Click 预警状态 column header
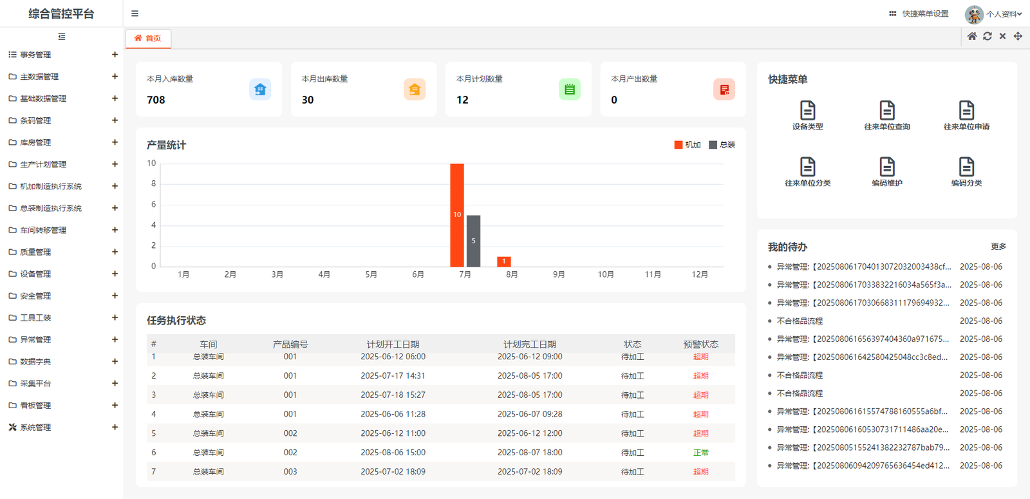Viewport: 1030px width, 499px height. (x=700, y=344)
